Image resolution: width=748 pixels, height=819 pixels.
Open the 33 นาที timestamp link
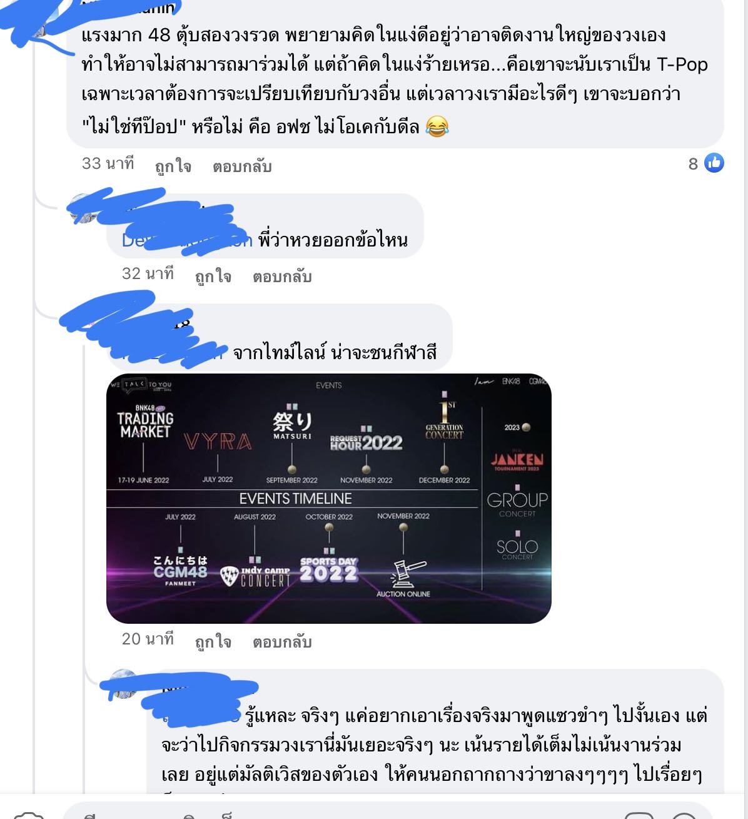pos(108,164)
